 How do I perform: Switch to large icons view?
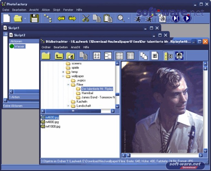[97, 56]
